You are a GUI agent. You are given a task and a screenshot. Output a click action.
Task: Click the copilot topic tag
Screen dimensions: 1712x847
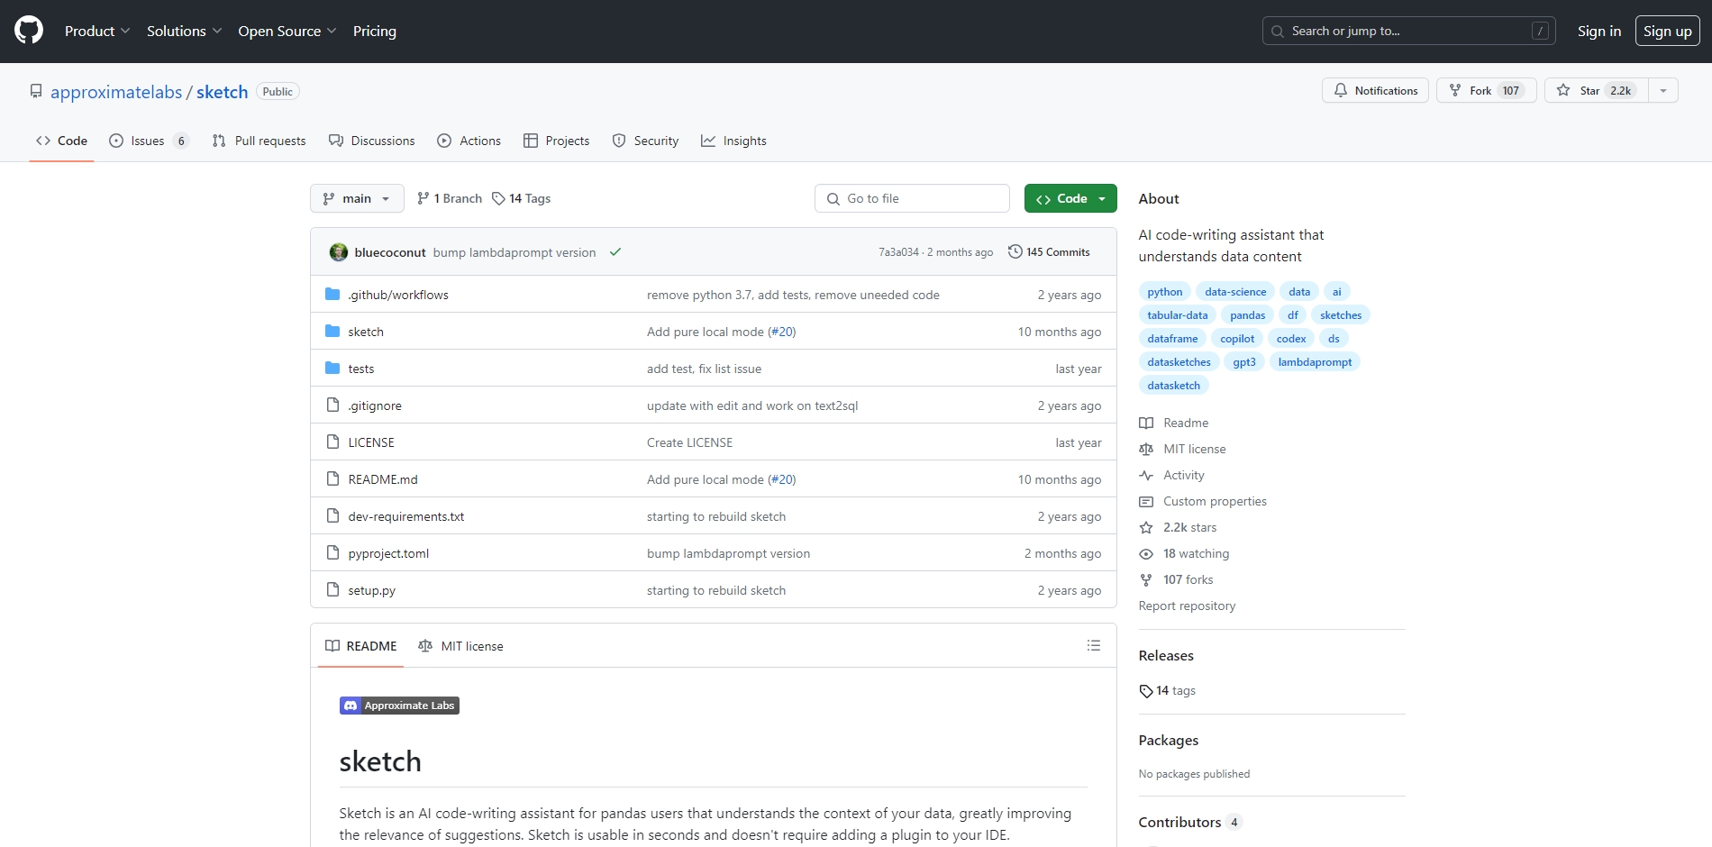(1237, 339)
